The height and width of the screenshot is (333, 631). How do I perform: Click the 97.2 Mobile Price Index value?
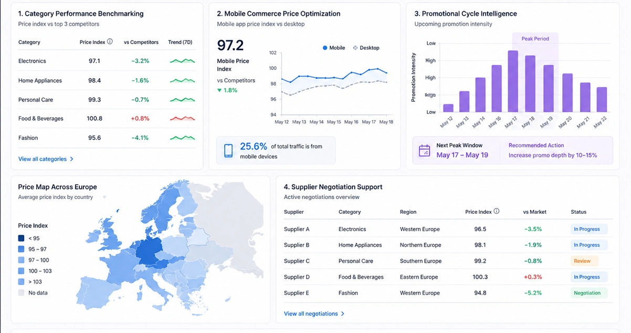coord(230,45)
